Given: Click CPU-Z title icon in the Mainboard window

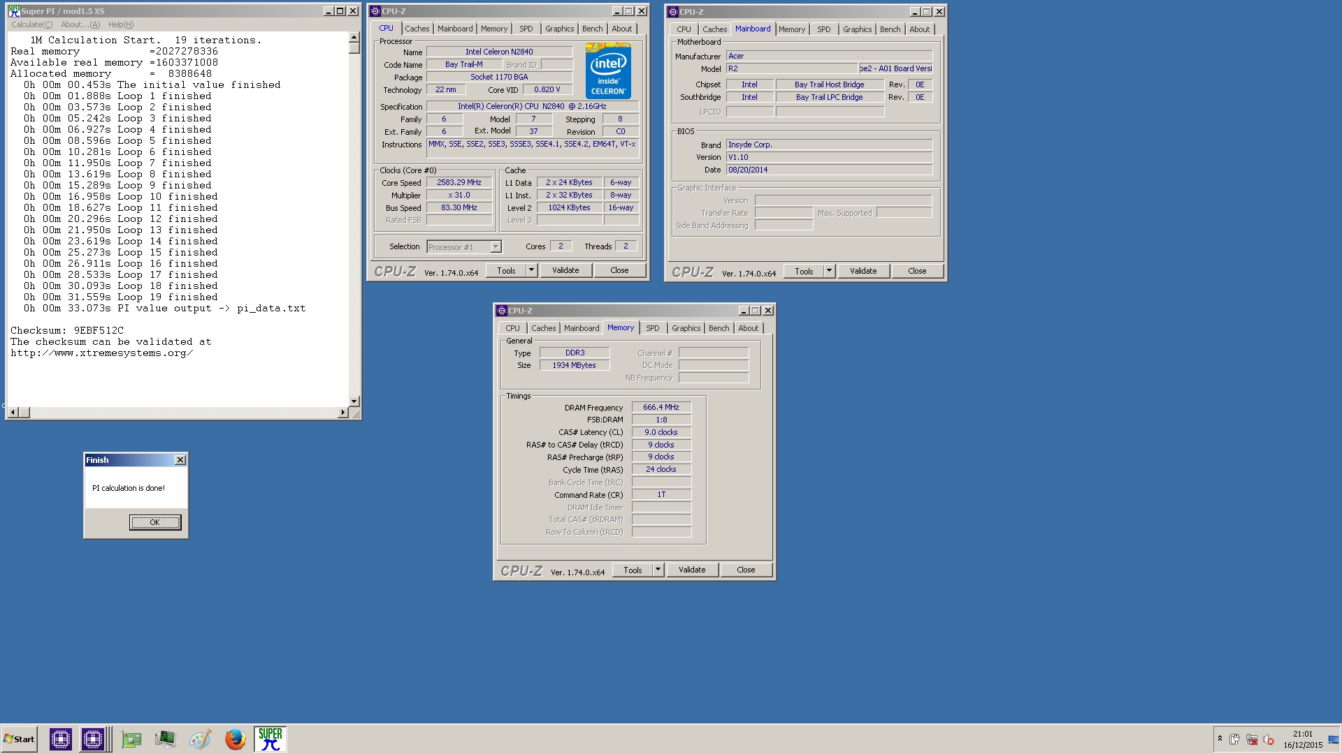Looking at the screenshot, I should point(673,12).
